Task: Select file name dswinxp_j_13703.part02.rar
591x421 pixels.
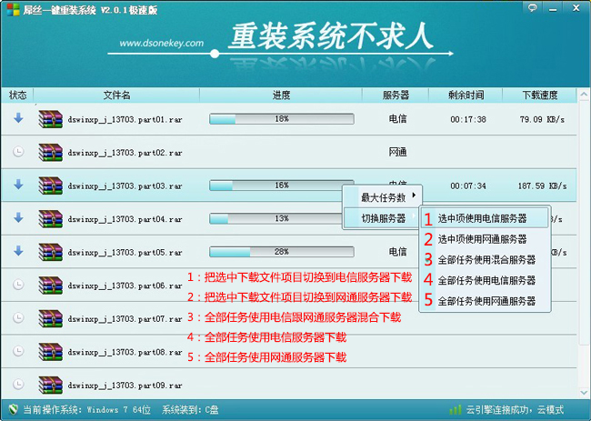Action: 125,153
